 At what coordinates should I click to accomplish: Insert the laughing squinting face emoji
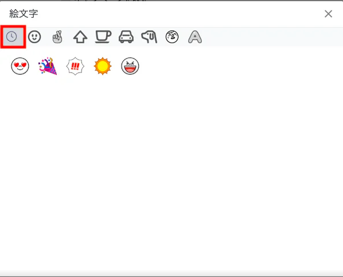[x=130, y=66]
